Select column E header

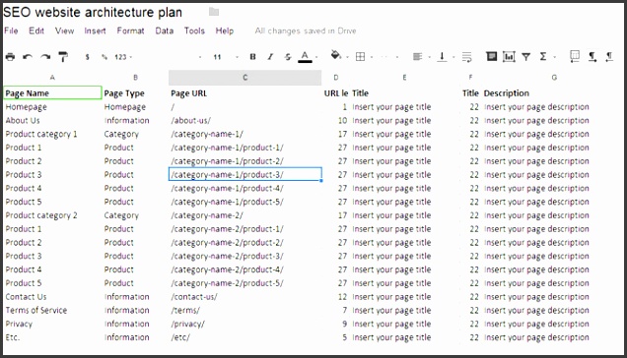(404, 78)
